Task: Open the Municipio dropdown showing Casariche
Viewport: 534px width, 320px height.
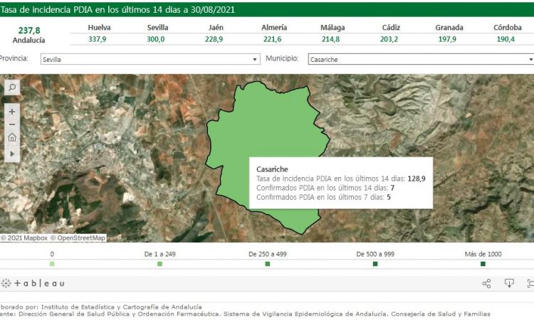Action: click(x=420, y=60)
